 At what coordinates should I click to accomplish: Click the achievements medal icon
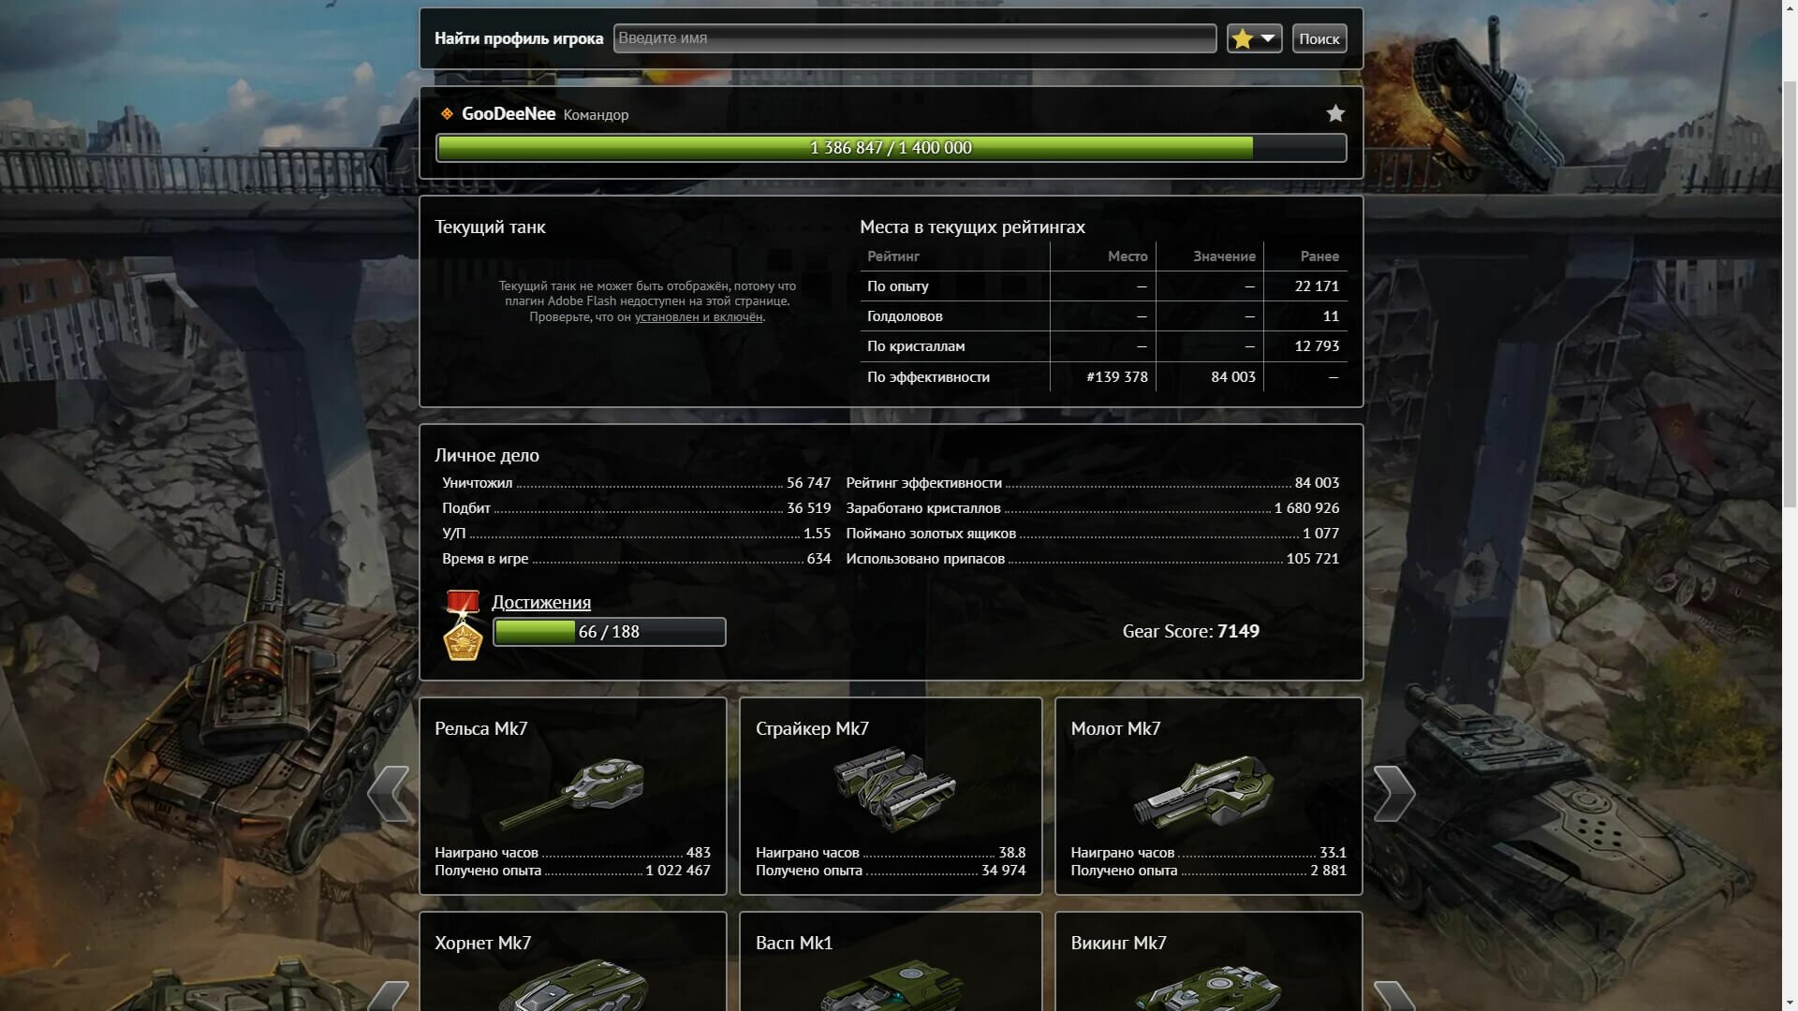[463, 625]
